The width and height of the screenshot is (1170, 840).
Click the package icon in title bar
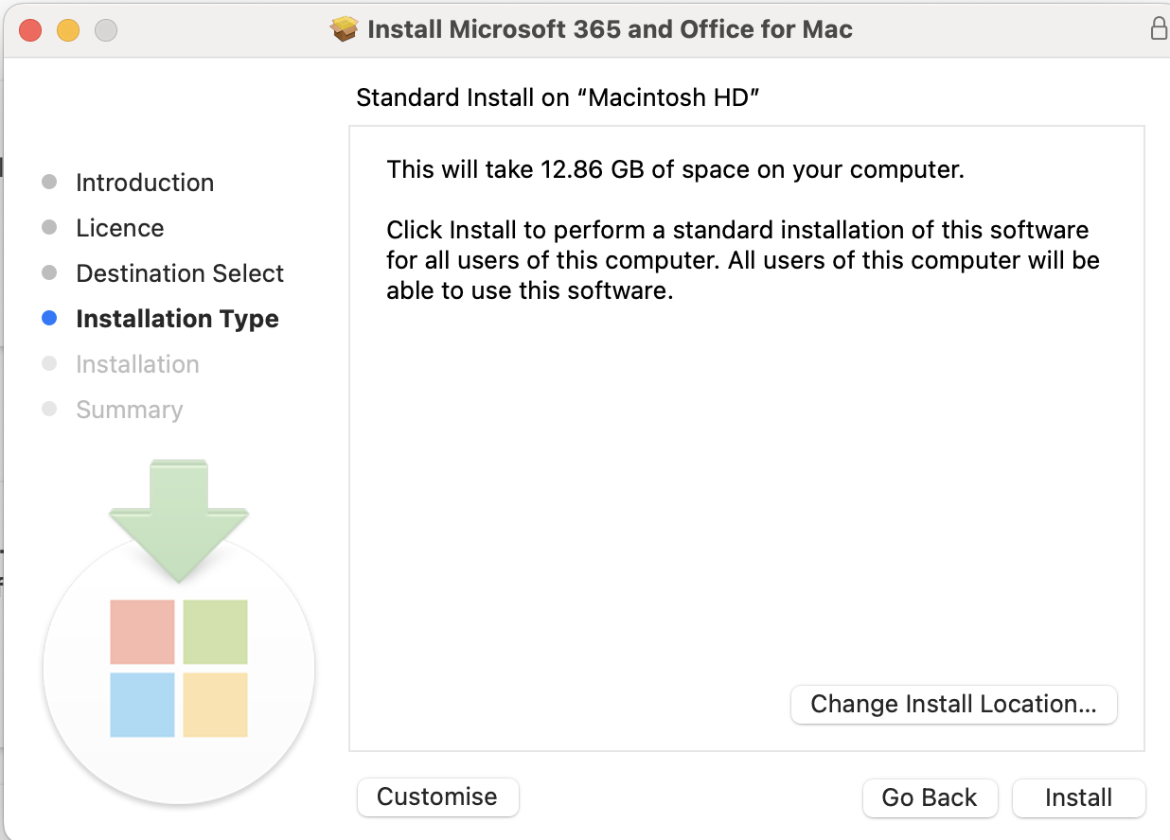(346, 29)
